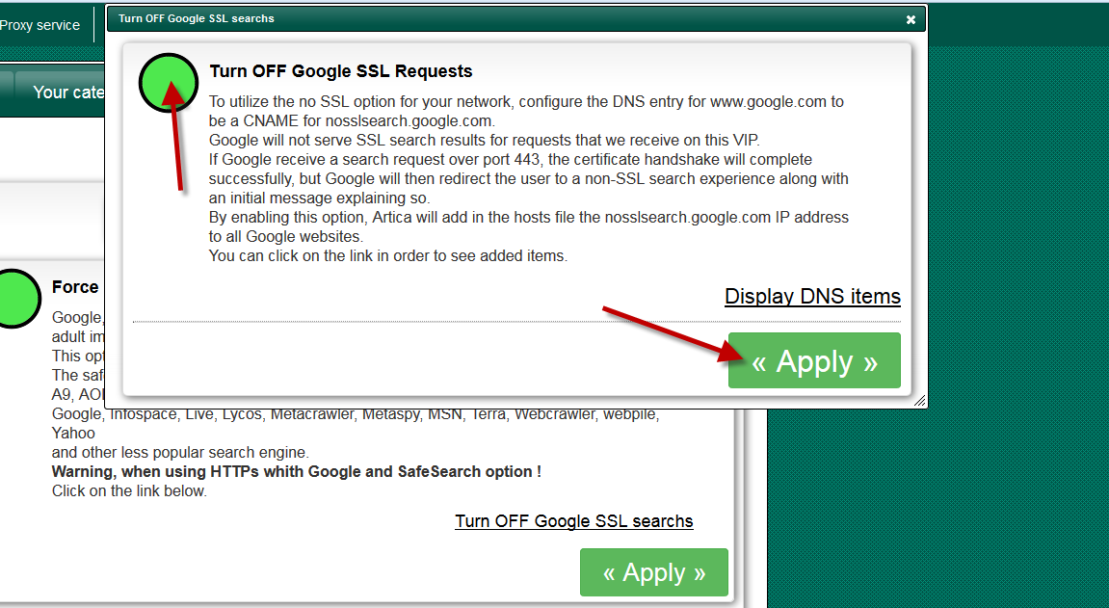
Task: Click the Turn OFF Google SSL Requests heading
Action: tap(341, 71)
